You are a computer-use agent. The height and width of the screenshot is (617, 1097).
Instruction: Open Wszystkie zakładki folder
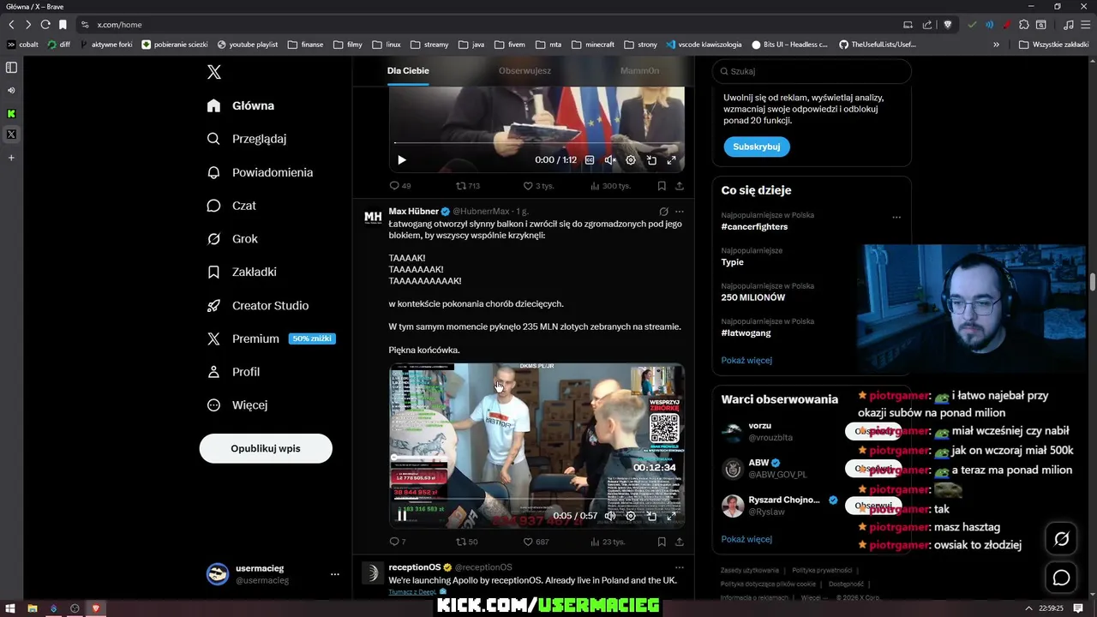pos(1054,45)
